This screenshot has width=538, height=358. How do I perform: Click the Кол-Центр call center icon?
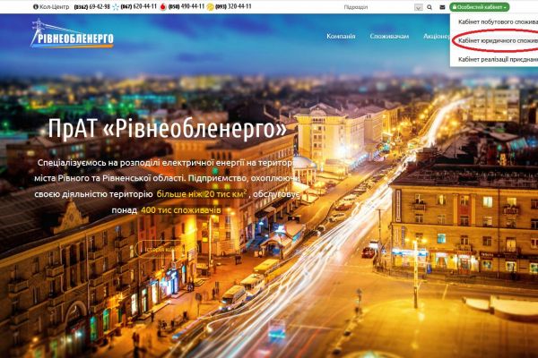click(36, 6)
